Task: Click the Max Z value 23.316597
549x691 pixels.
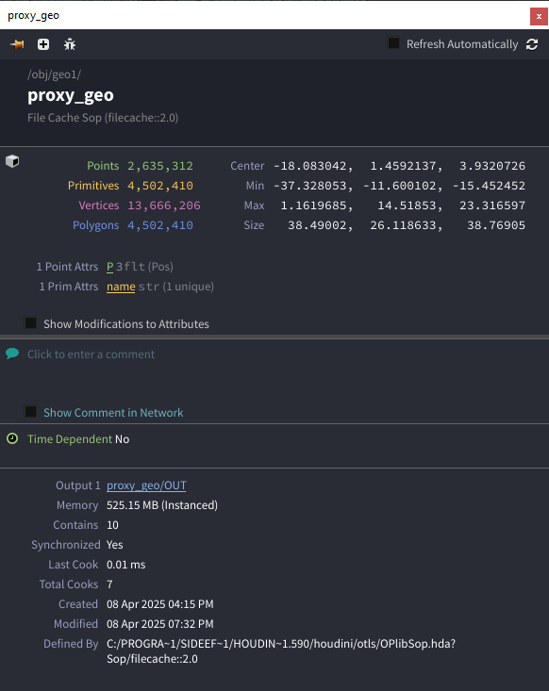Action: point(492,206)
